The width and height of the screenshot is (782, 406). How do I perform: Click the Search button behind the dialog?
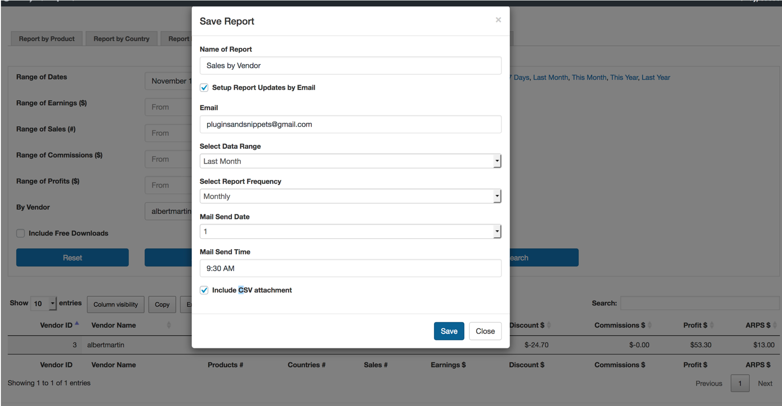(x=544, y=258)
